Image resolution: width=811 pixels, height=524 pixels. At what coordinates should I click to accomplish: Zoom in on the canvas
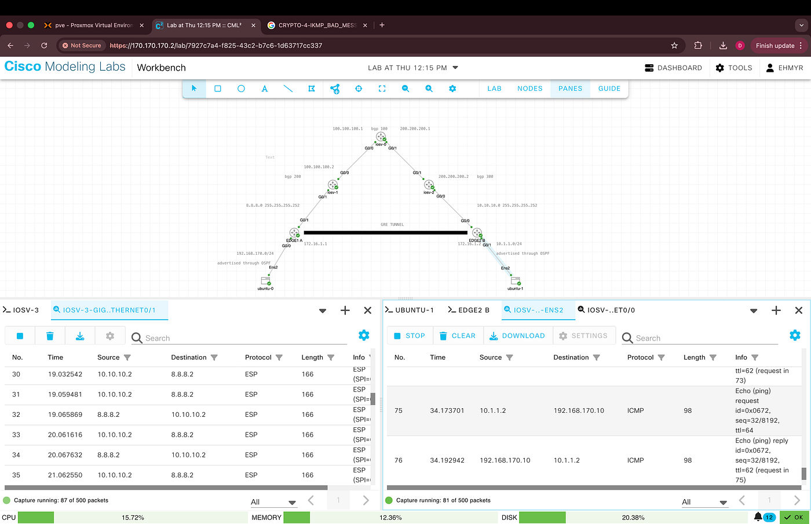[x=429, y=89]
